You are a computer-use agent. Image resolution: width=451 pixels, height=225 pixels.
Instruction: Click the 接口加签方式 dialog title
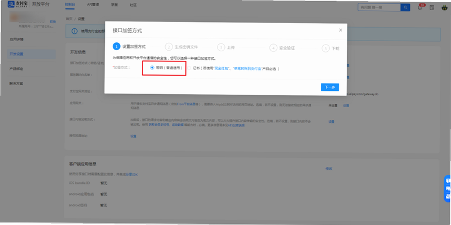click(x=127, y=30)
